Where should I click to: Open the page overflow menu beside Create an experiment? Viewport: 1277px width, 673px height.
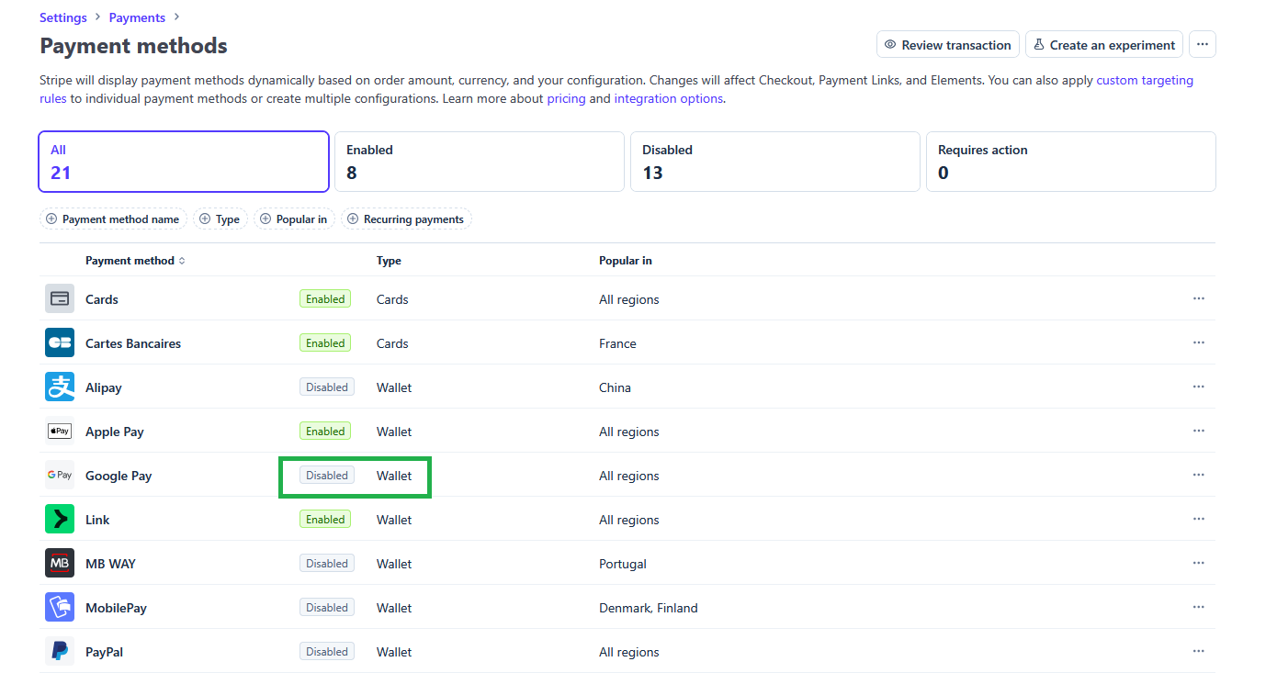[x=1202, y=45]
